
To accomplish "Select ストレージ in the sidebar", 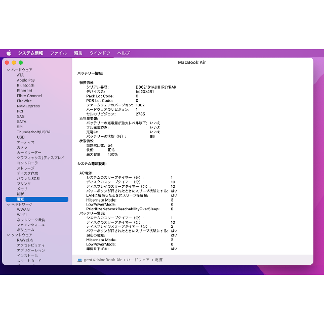I will [26, 168].
